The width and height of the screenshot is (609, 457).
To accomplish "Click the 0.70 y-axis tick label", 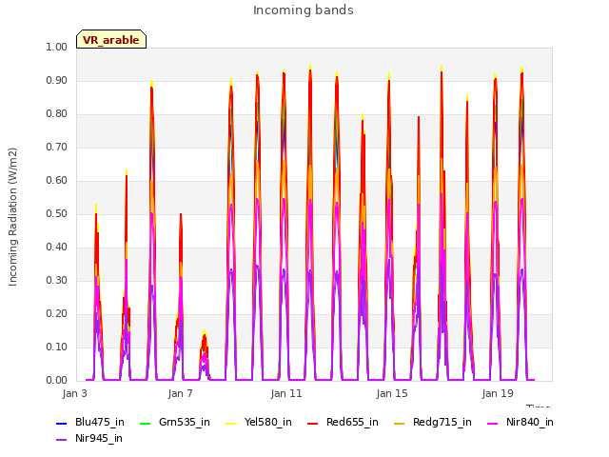I will tap(57, 147).
